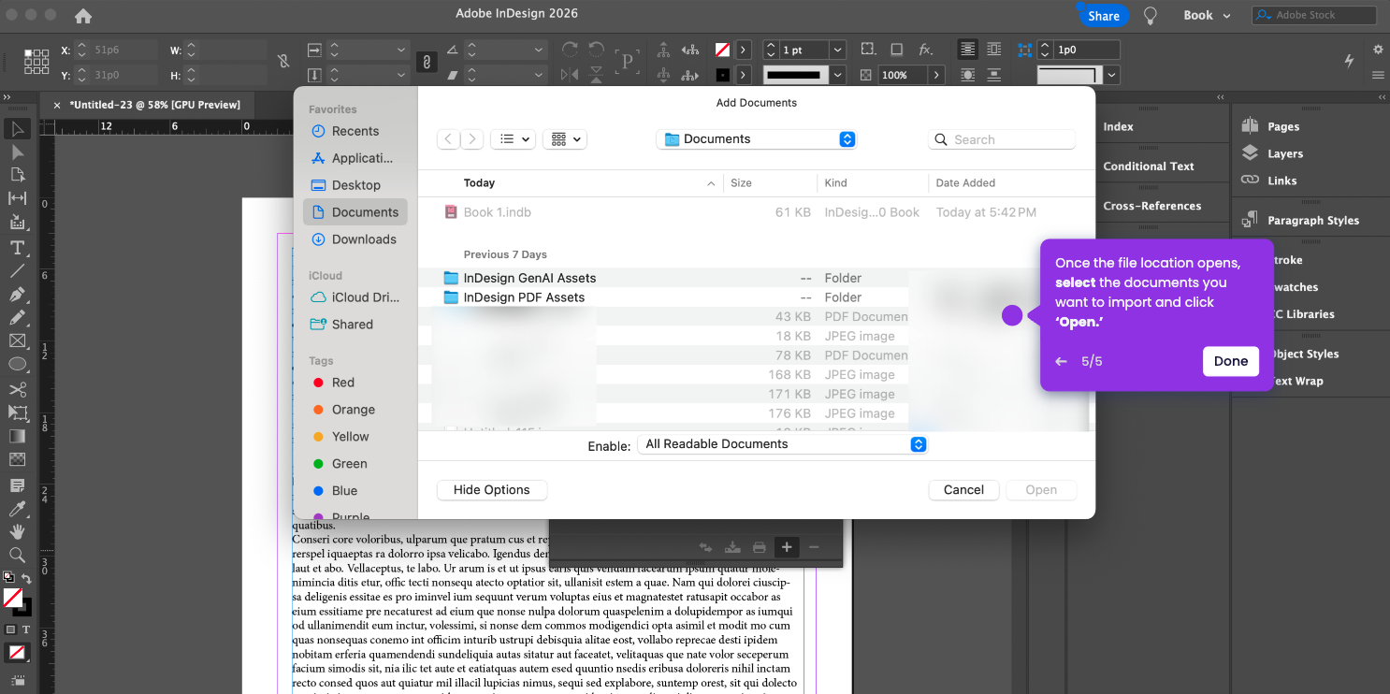Open the list view options dropdown

pos(513,139)
